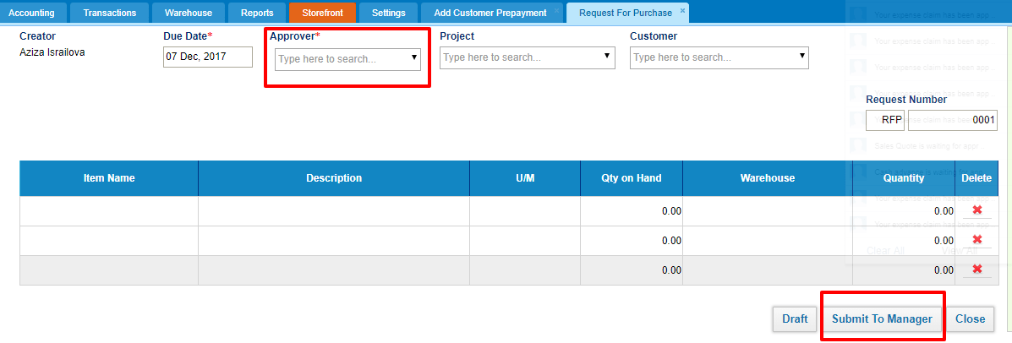Open the Project dropdown arrow
This screenshot has height=343, width=1012.
(x=607, y=57)
